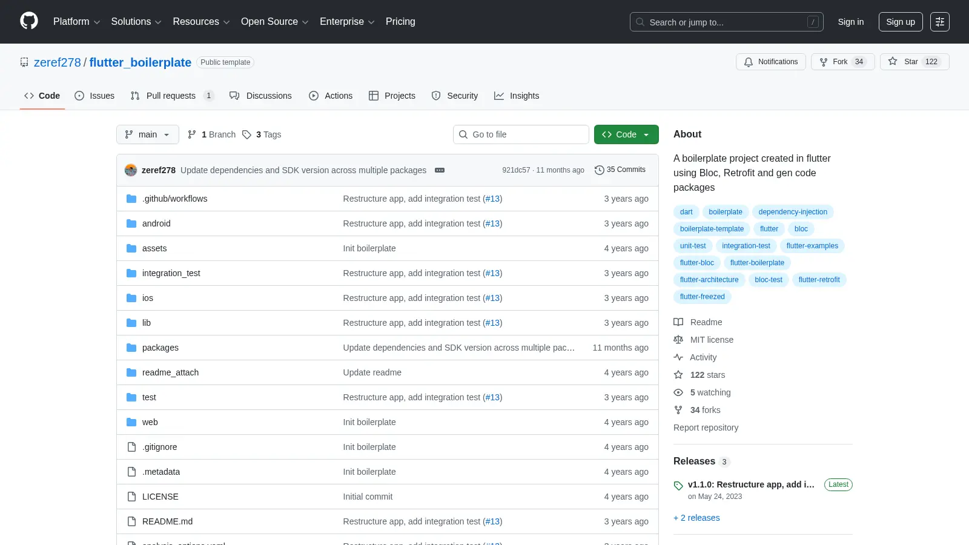Click the test folder icon
Viewport: 969px width, 545px height.
click(131, 397)
